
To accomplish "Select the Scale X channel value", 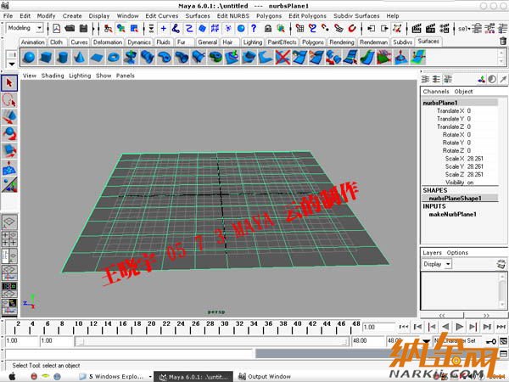I will click(475, 159).
